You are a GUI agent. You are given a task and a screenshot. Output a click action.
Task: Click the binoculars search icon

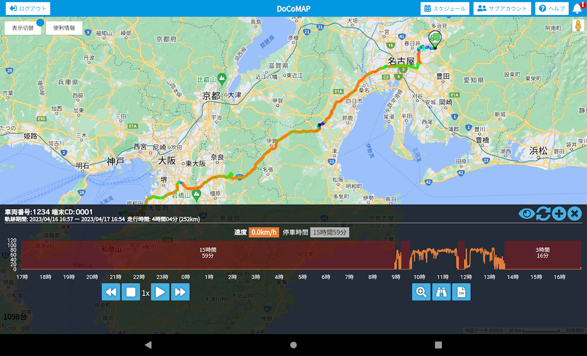click(441, 292)
